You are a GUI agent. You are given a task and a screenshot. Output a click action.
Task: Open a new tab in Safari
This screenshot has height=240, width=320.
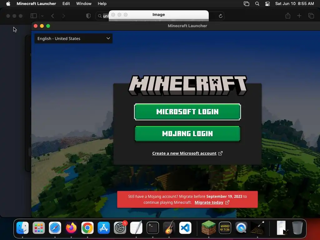[299, 16]
